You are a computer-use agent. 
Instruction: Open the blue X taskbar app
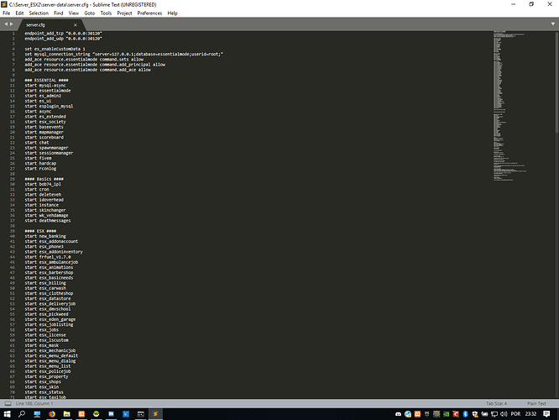(126, 414)
